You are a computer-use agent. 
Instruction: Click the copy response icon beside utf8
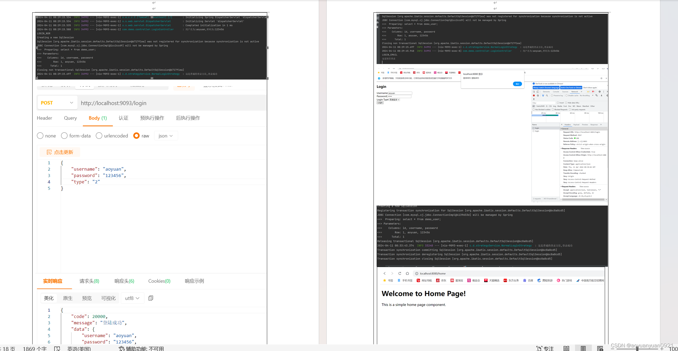(151, 298)
